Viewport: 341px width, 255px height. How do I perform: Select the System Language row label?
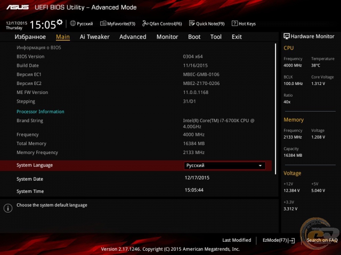coord(35,165)
